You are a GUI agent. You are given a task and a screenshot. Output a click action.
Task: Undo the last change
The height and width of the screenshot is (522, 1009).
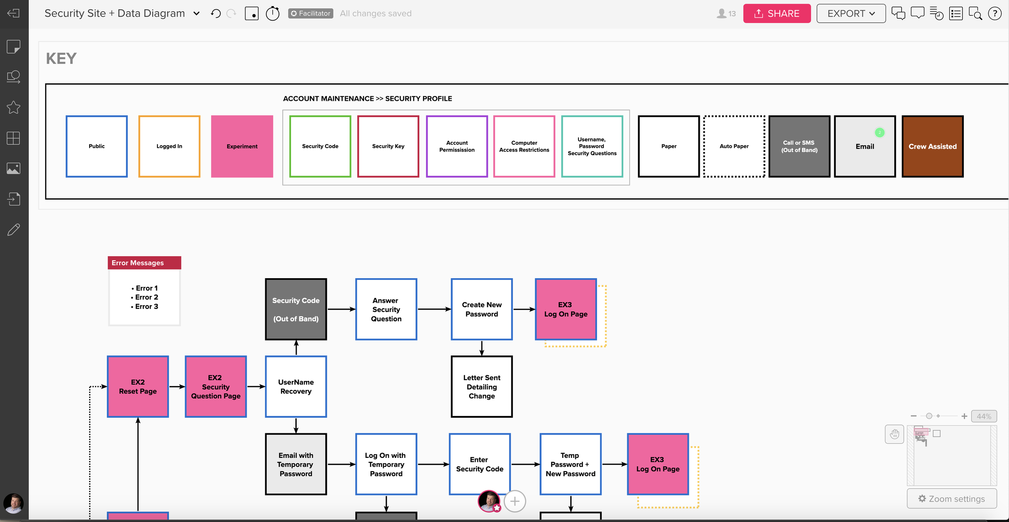pyautogui.click(x=216, y=13)
